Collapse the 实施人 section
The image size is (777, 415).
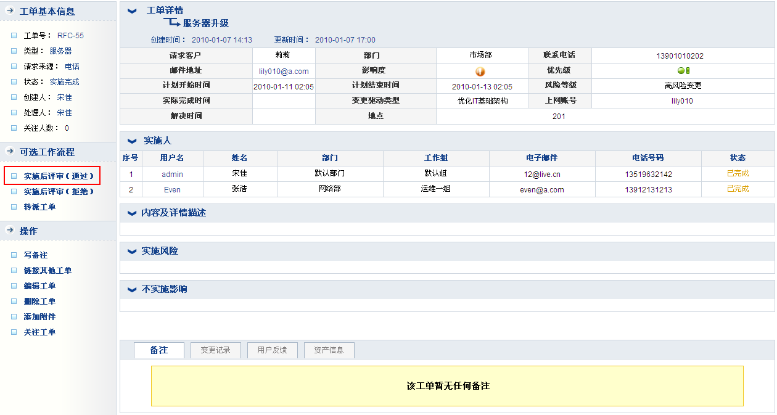[132, 141]
